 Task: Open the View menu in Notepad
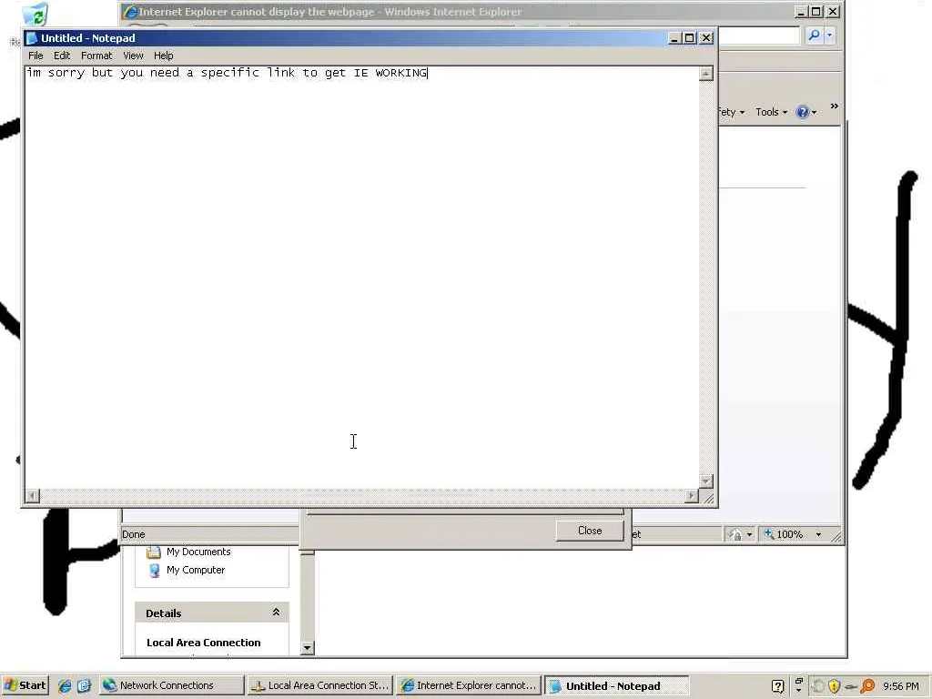pos(133,56)
